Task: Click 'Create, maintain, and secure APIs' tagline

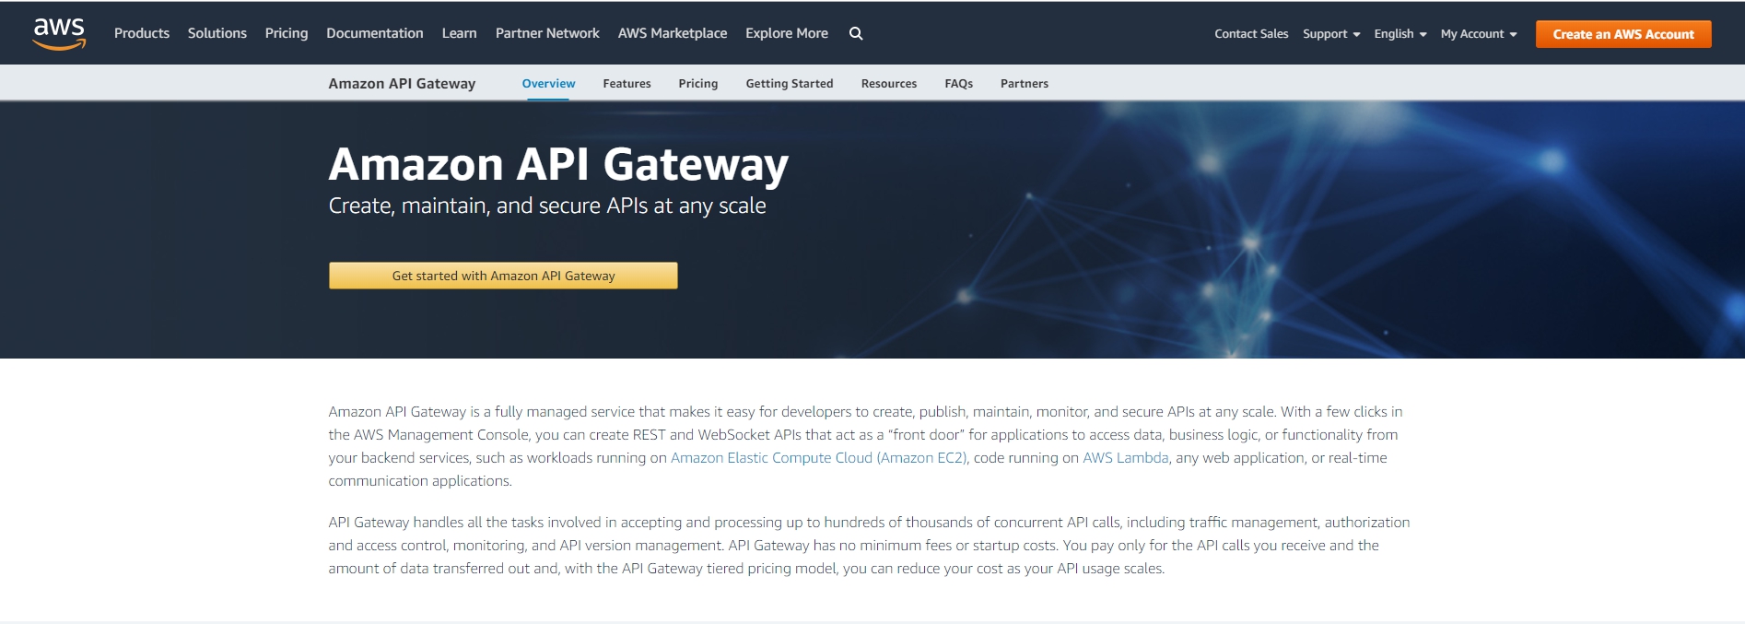Action: (547, 206)
